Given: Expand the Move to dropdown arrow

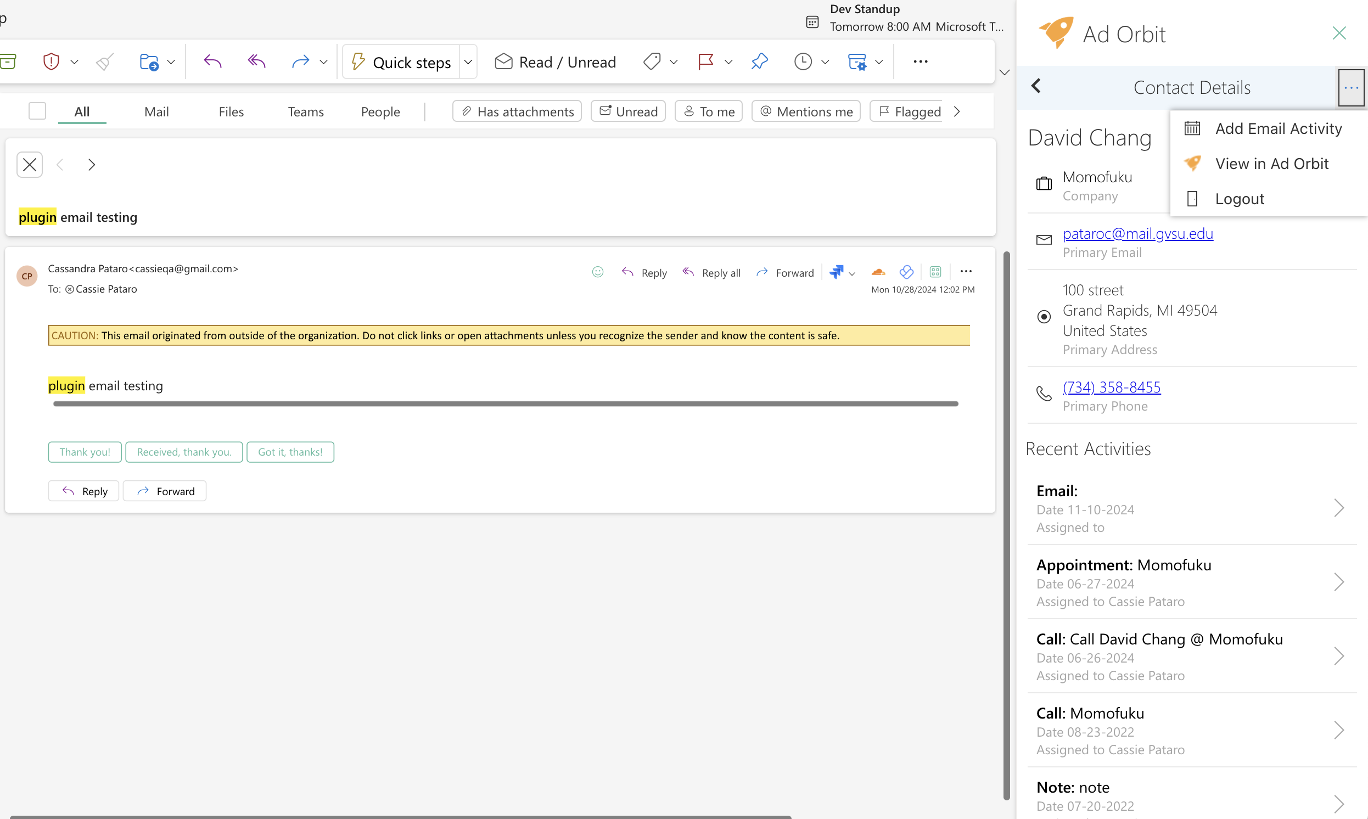Looking at the screenshot, I should point(171,62).
